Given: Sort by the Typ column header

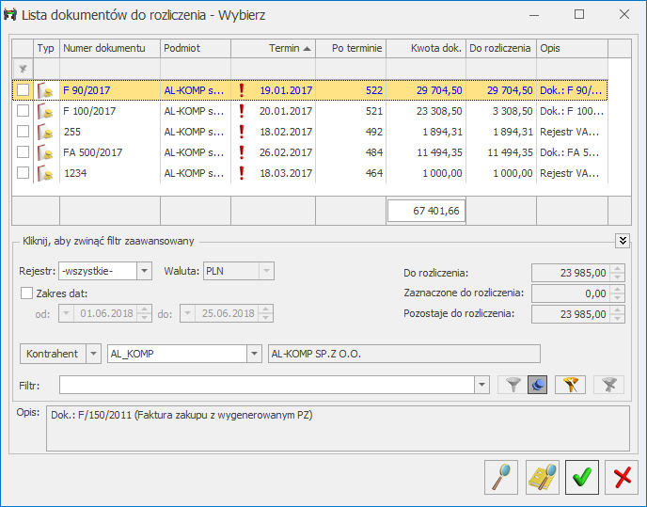Looking at the screenshot, I should (x=47, y=48).
